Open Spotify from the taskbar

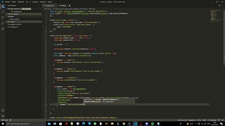click(x=152, y=124)
